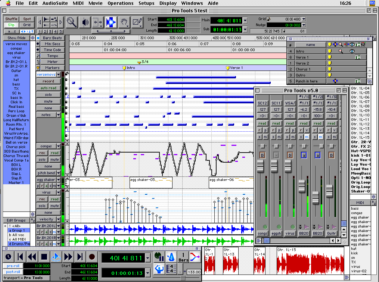Select the Scrubber speaker tool
Image resolution: width=379 pixels, height=282 pixels.
point(84,22)
